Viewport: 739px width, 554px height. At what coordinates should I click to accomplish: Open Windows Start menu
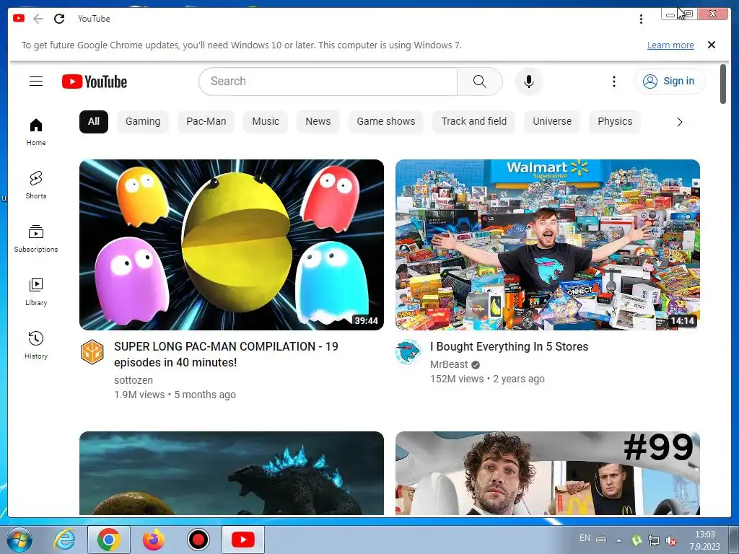coord(19,540)
